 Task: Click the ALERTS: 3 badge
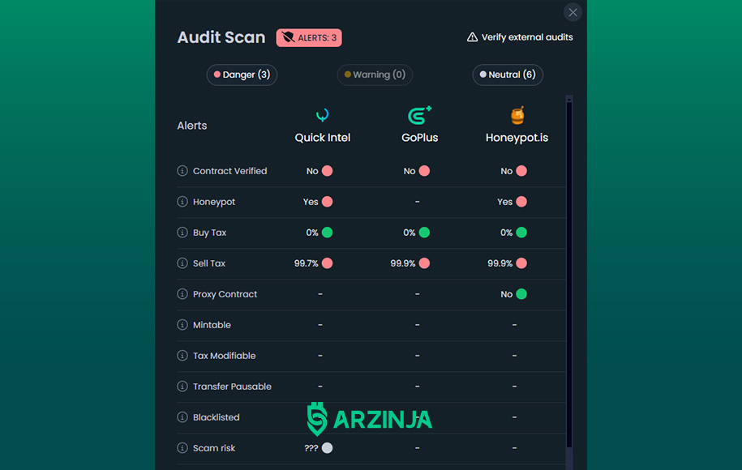pyautogui.click(x=309, y=38)
